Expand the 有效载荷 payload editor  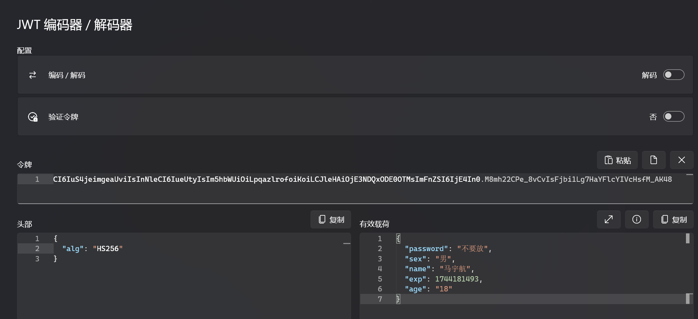click(x=608, y=220)
